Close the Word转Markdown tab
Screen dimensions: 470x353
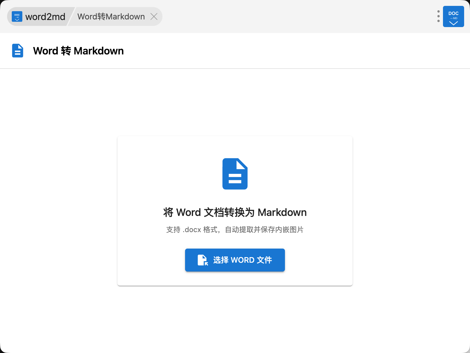tap(154, 17)
